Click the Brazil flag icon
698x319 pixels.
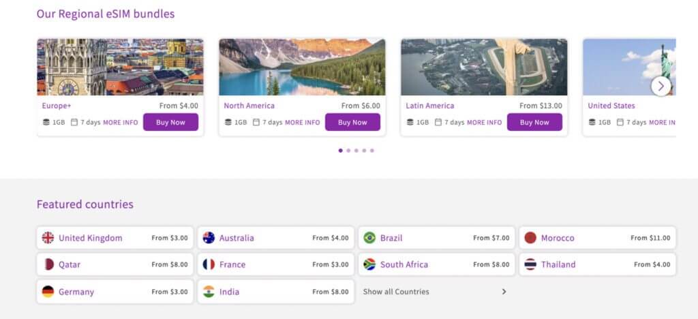(369, 238)
